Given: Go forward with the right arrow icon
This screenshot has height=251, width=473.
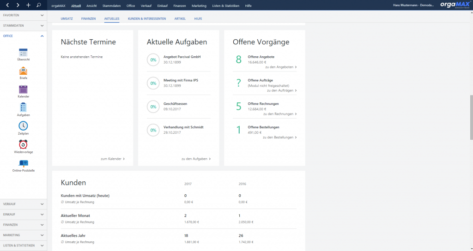Looking at the screenshot, I should coord(18,5).
